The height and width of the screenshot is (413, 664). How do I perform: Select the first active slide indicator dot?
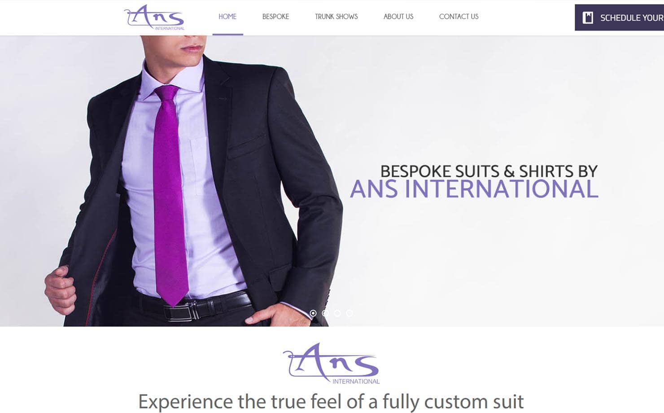313,313
